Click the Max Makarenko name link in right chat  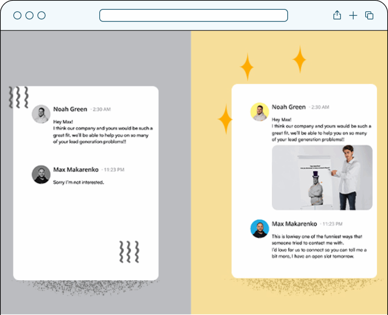[x=295, y=224]
